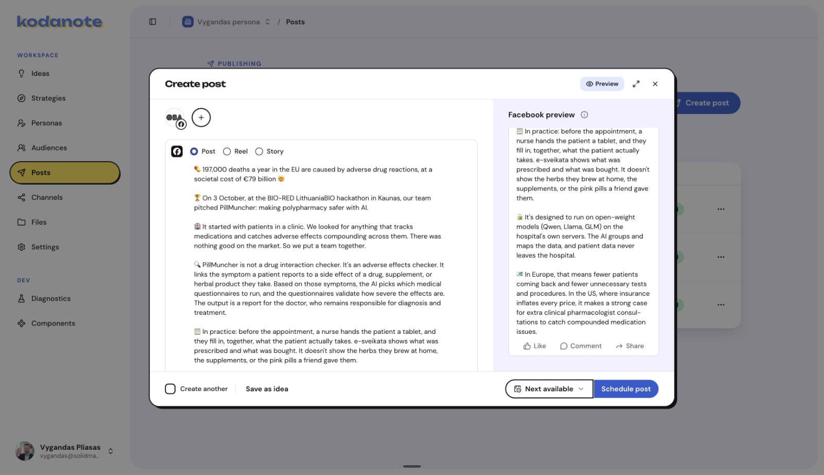The image size is (824, 475).
Task: Open the third row's three-dot menu behind the dialog
Action: tap(720, 304)
